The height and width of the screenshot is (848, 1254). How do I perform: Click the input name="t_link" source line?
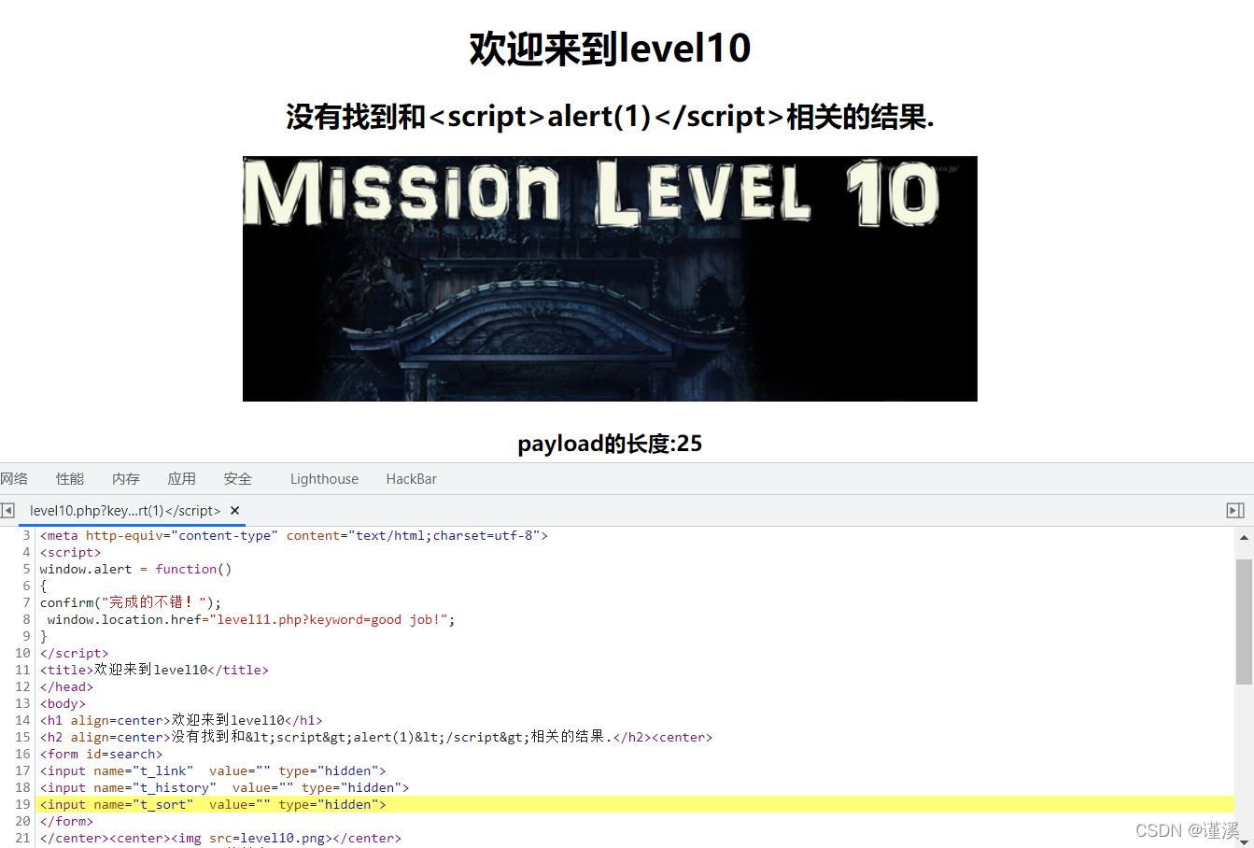(x=213, y=770)
